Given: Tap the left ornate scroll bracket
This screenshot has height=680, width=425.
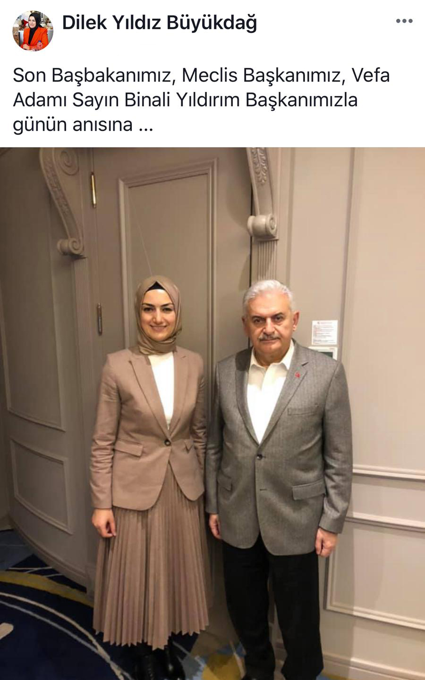Looking at the screenshot, I should click(x=64, y=200).
